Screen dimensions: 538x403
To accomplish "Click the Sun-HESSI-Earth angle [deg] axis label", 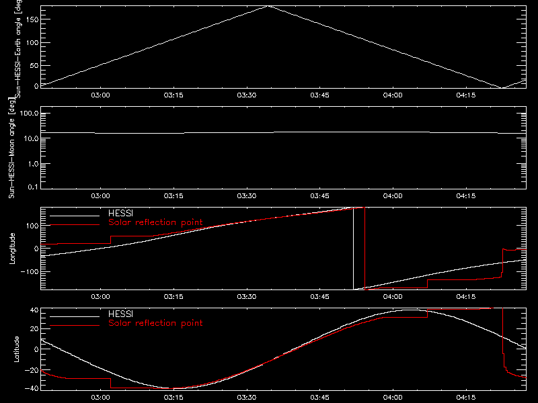I will [19, 48].
